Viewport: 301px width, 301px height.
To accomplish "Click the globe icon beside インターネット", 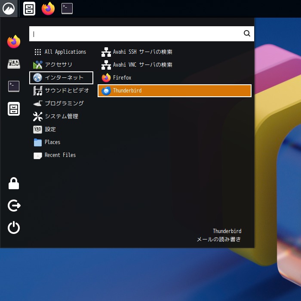I will [x=38, y=78].
